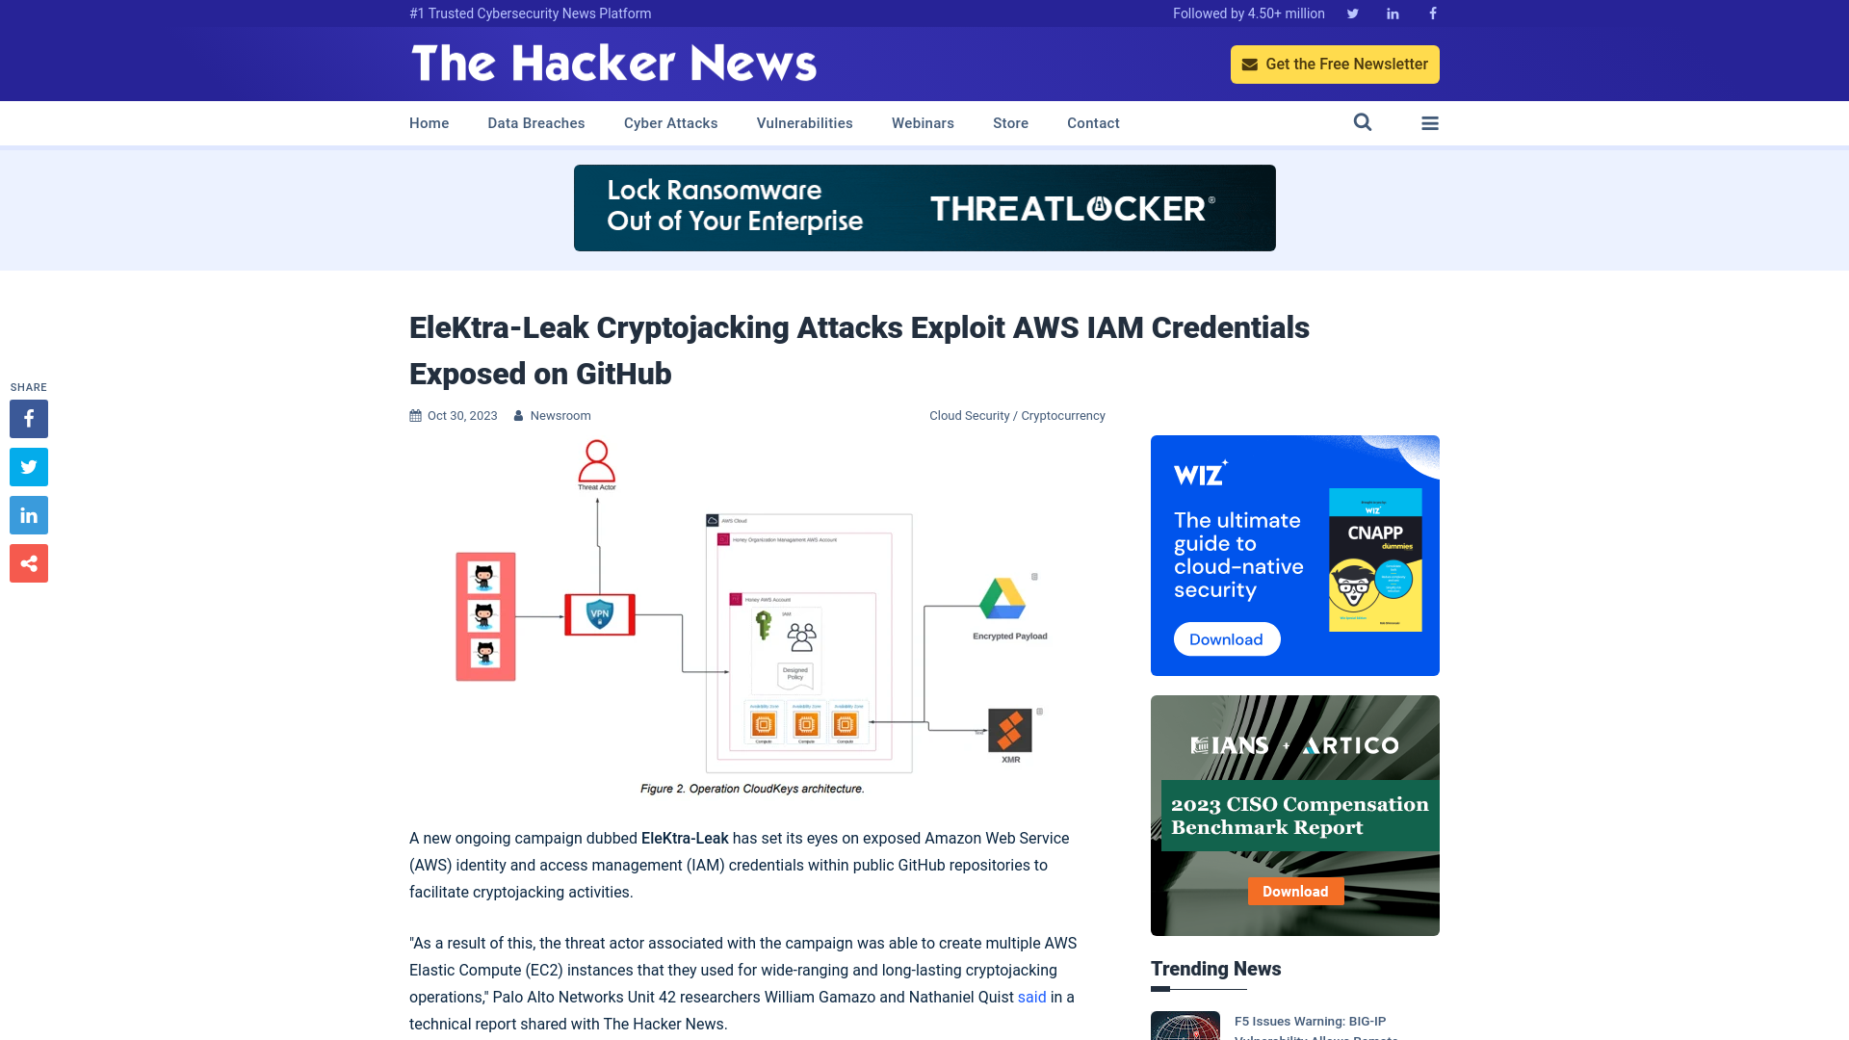Click the generic share icon
The width and height of the screenshot is (1849, 1040).
(28, 562)
